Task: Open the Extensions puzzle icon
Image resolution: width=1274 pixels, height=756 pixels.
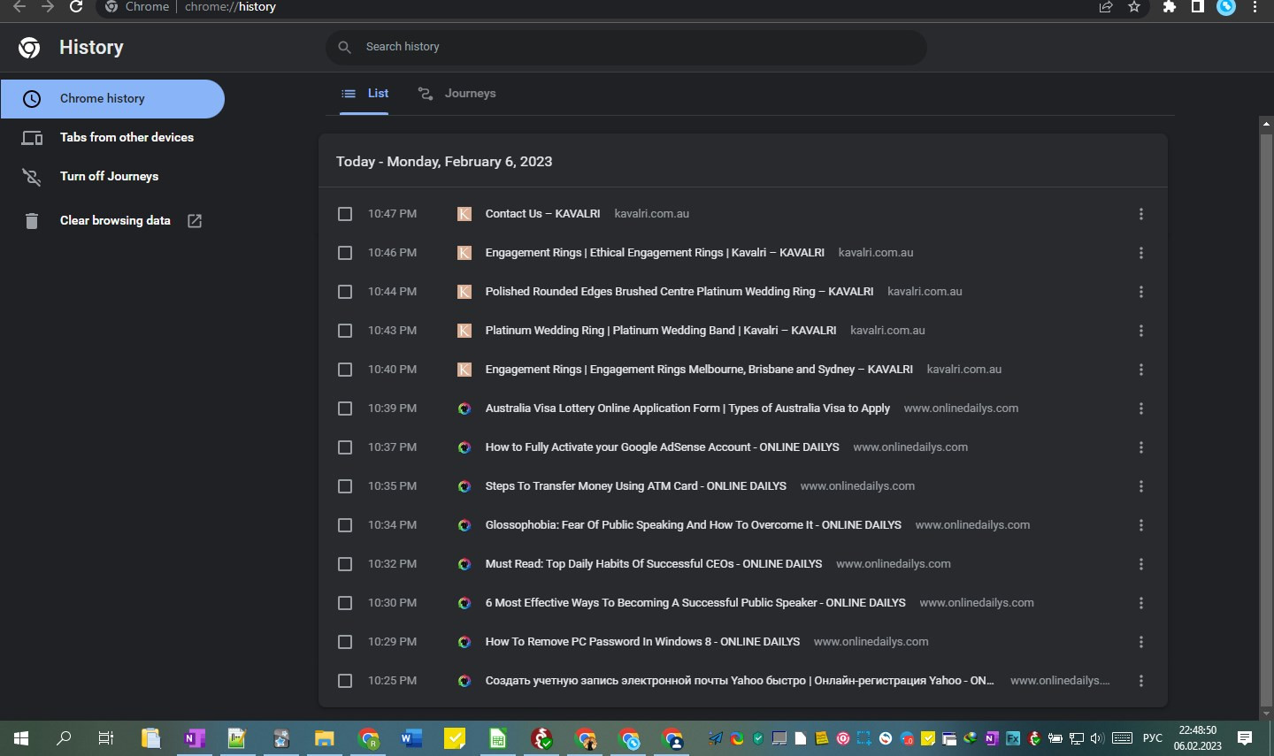Action: pyautogui.click(x=1169, y=7)
